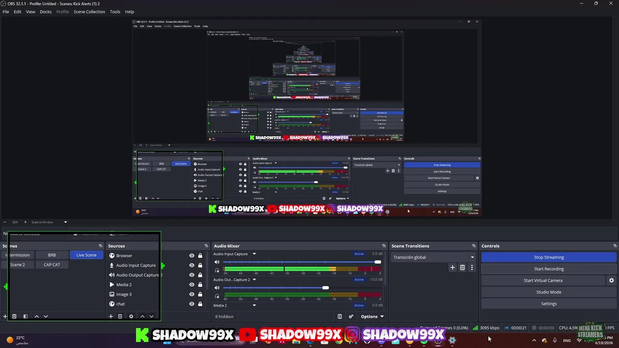This screenshot has height=348, width=619.
Task: Toggle monitoring headphone for Audio Output Capture 2
Action: click(217, 296)
